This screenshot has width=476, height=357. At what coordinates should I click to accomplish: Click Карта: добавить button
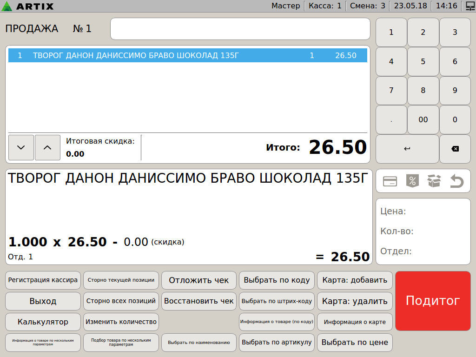click(x=355, y=280)
